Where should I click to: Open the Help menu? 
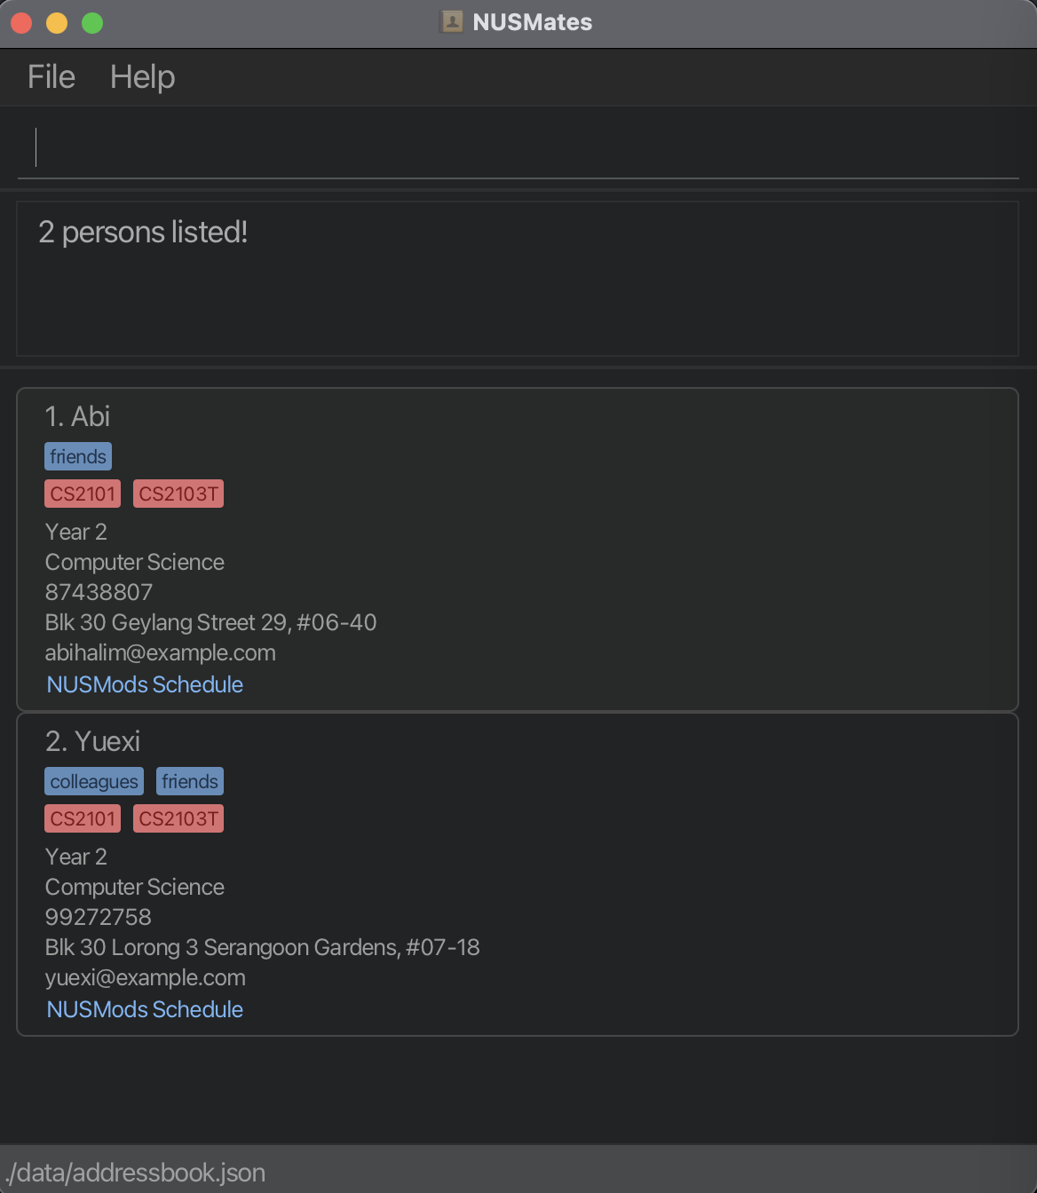click(x=142, y=77)
